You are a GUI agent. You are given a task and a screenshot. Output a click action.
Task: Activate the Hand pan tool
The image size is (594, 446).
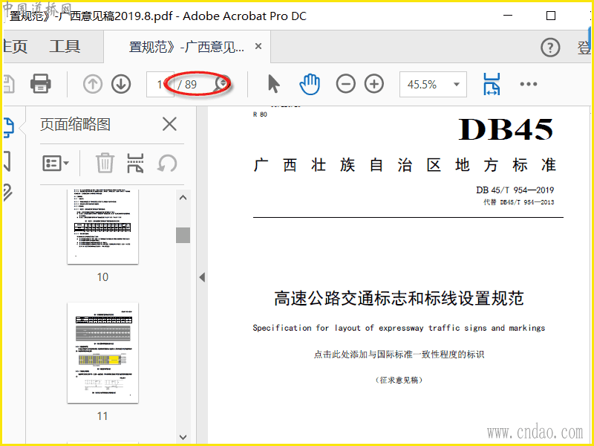point(310,84)
